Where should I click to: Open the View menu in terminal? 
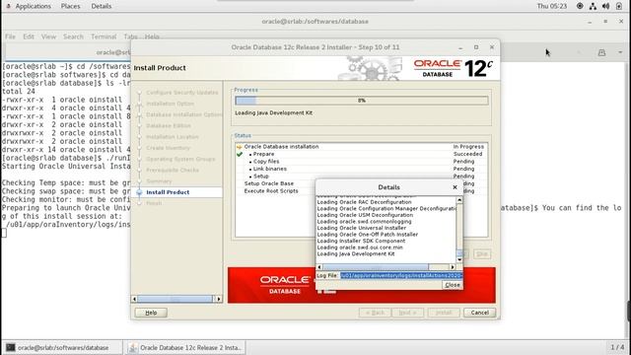(48, 36)
